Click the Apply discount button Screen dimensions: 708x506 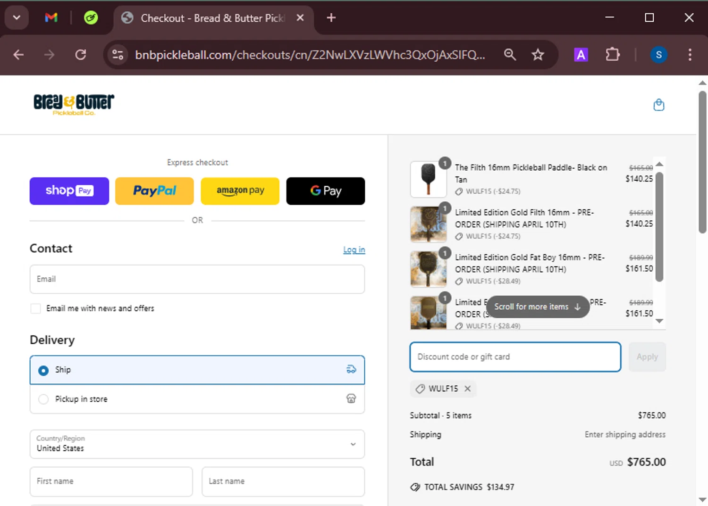pos(647,357)
